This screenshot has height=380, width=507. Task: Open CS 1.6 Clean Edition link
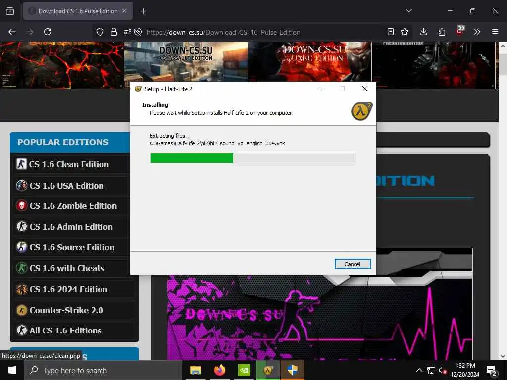(68, 164)
